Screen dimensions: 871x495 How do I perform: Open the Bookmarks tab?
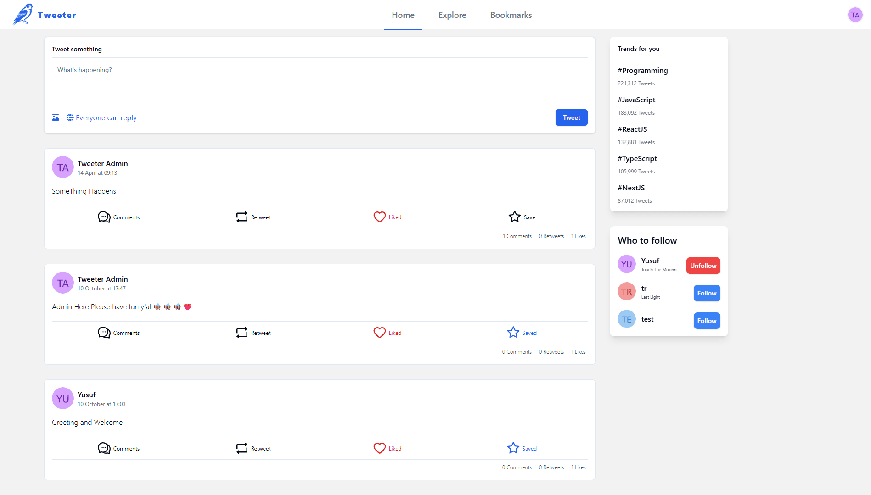pos(511,15)
